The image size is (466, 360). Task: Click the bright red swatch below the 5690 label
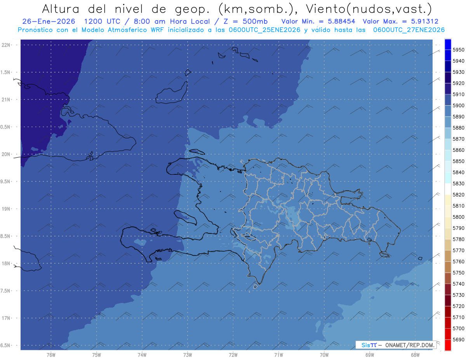coord(448,345)
